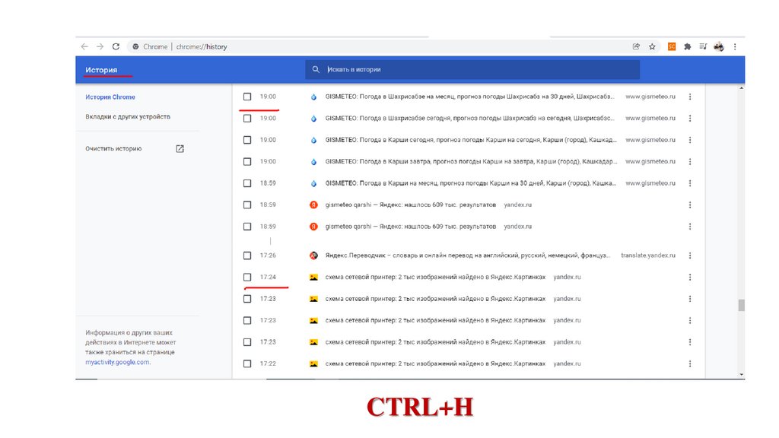Viewport: 779px width, 438px height.
Task: Open the media control list icon
Action: click(x=703, y=46)
